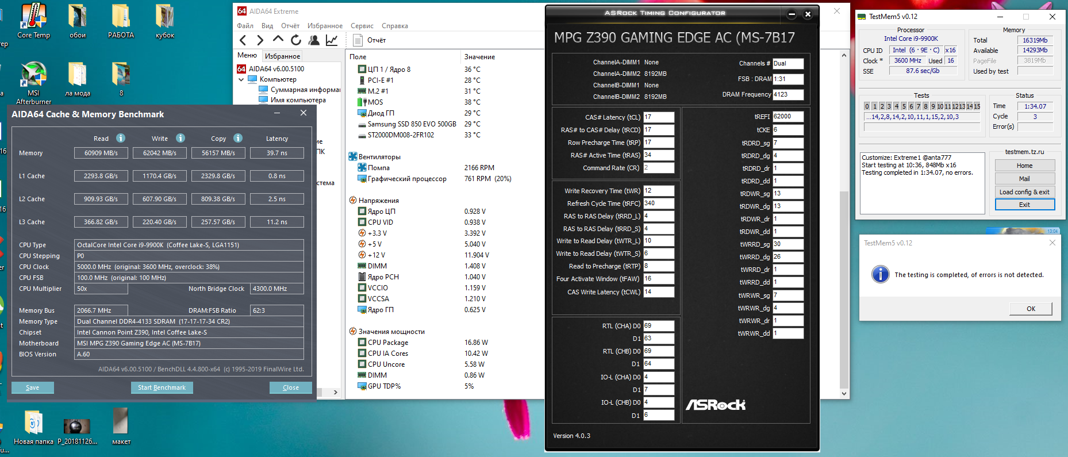Click the user icon in AIDA64 toolbar

(x=314, y=40)
